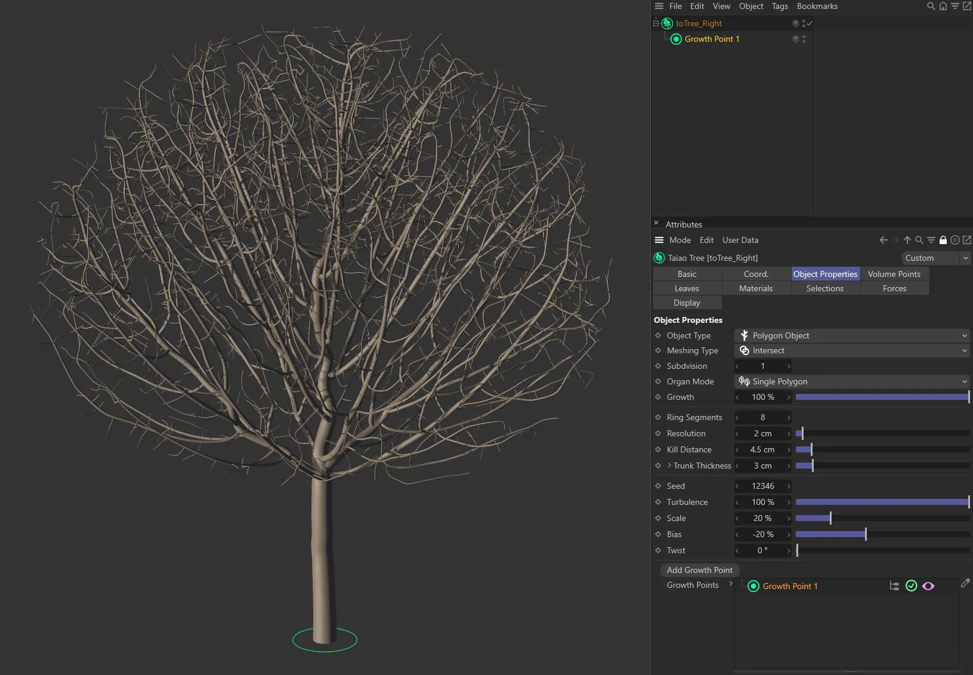Image resolution: width=973 pixels, height=675 pixels.
Task: Click the back arrow in the Attributes toolbar
Action: tap(882, 240)
